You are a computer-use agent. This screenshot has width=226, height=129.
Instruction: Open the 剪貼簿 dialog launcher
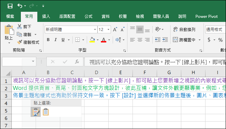(x=40, y=51)
